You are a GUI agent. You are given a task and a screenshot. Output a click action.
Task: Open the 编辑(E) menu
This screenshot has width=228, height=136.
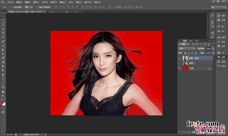tap(19, 2)
